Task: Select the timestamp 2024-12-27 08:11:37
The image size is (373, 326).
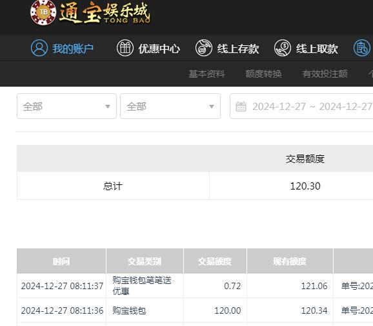Action: (62, 286)
